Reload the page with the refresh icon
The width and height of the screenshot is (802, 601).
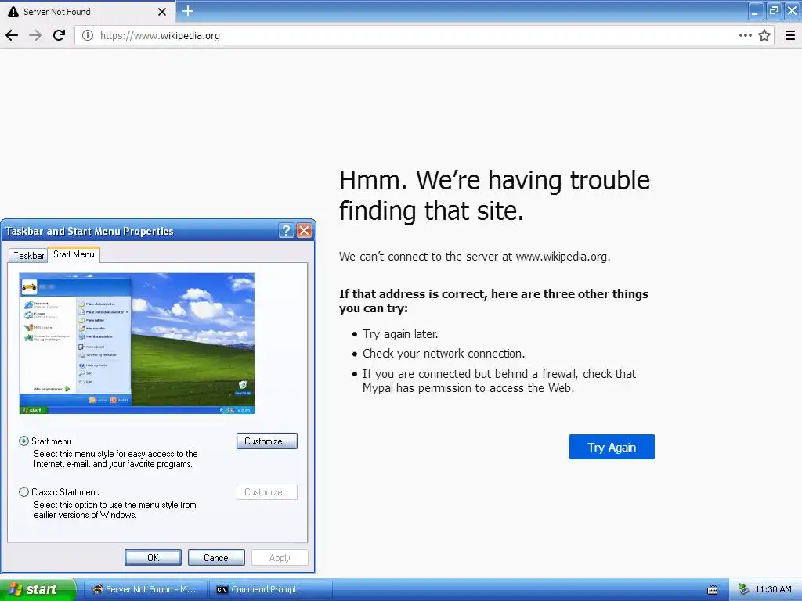pos(59,35)
